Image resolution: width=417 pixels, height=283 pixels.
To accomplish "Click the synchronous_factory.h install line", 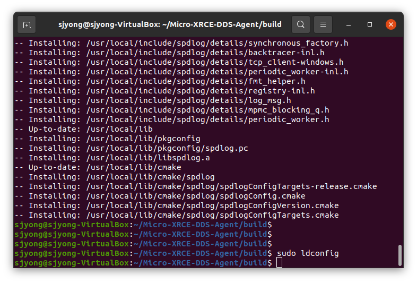I will click(x=181, y=43).
